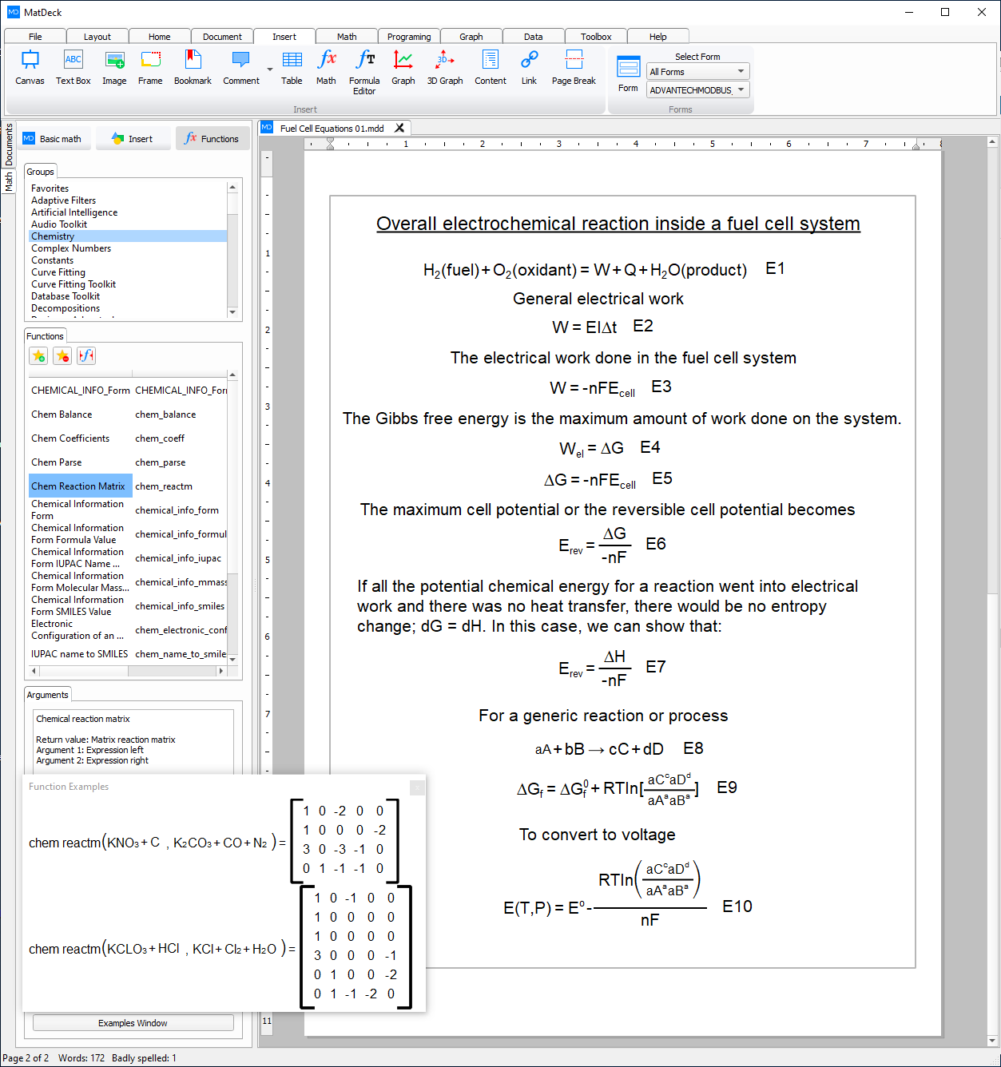Open the Formula Editor

coord(364,71)
